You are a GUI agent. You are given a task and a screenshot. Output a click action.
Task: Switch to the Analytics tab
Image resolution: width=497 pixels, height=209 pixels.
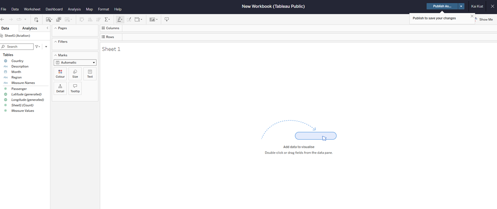(x=29, y=28)
